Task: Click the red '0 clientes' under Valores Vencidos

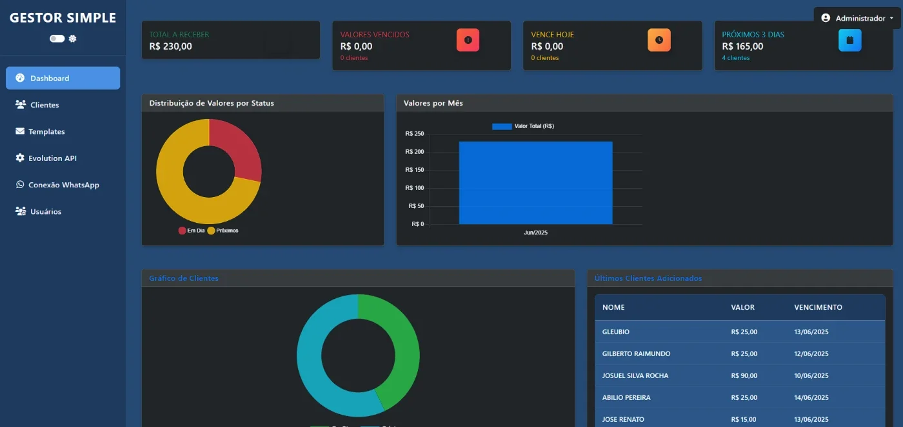Action: tap(354, 58)
